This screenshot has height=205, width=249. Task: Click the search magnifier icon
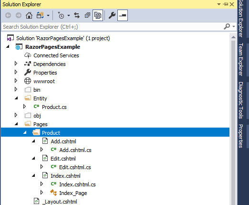click(227, 26)
